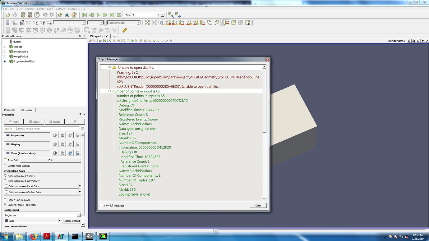Click the Contour filter icon
Screen dimensions: 429x241
click(x=15, y=30)
